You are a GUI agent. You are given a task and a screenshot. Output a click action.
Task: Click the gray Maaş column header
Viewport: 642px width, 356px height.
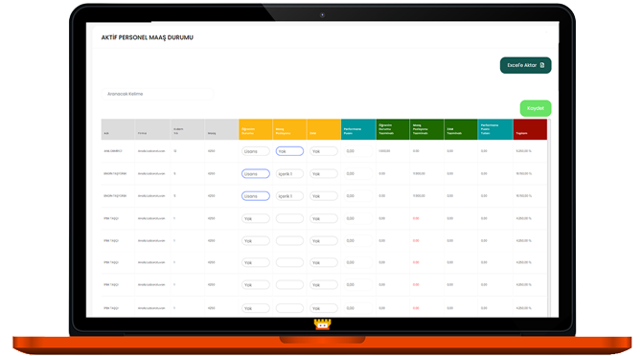[x=221, y=129]
